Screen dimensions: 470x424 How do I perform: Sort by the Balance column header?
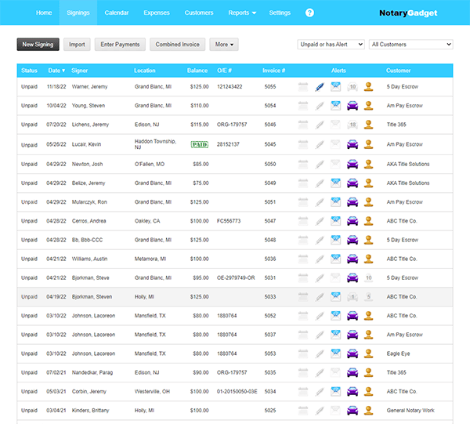click(197, 71)
